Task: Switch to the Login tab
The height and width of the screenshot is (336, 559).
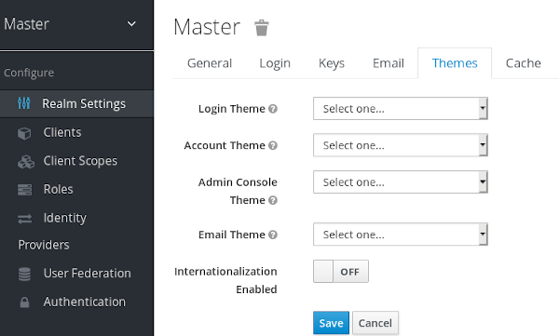Action: click(275, 63)
